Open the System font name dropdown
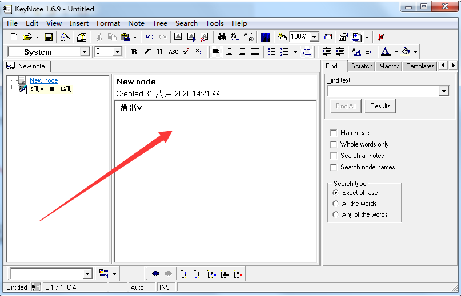The height and width of the screenshot is (296, 461). click(85, 52)
